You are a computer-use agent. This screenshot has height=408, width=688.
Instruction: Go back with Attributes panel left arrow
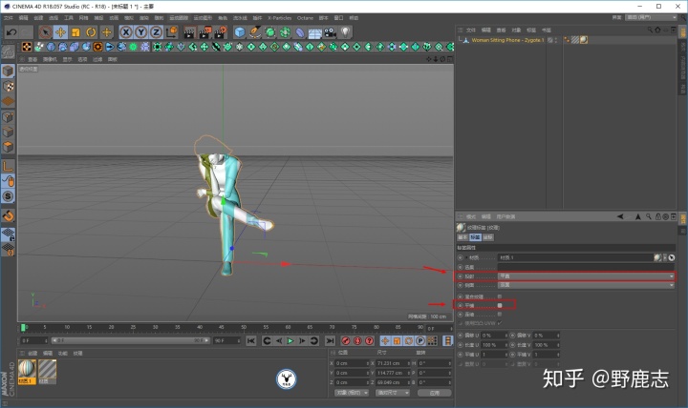620,216
